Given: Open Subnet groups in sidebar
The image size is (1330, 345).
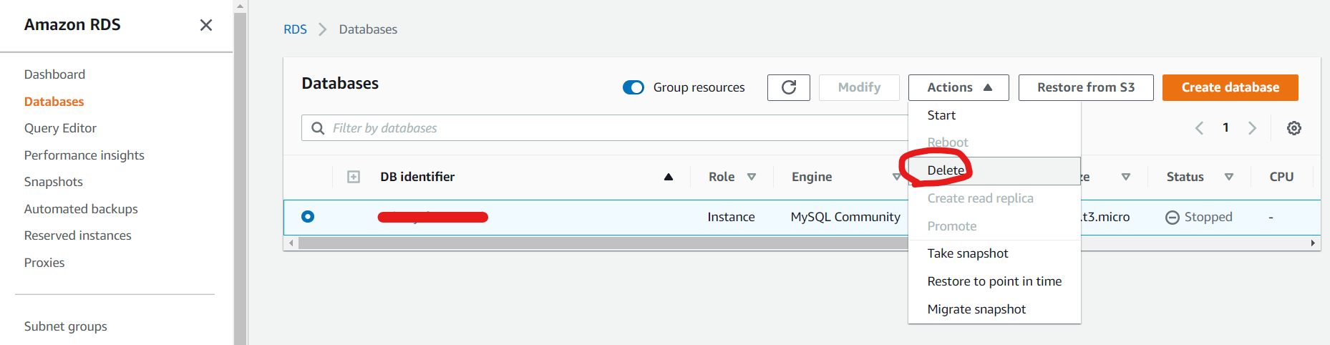Looking at the screenshot, I should click(65, 326).
